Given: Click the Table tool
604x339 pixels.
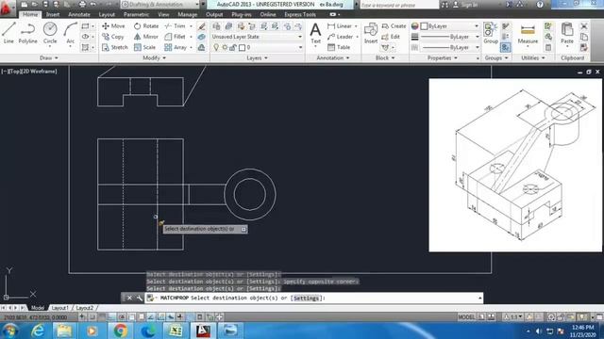Looking at the screenshot, I should pyautogui.click(x=339, y=47).
